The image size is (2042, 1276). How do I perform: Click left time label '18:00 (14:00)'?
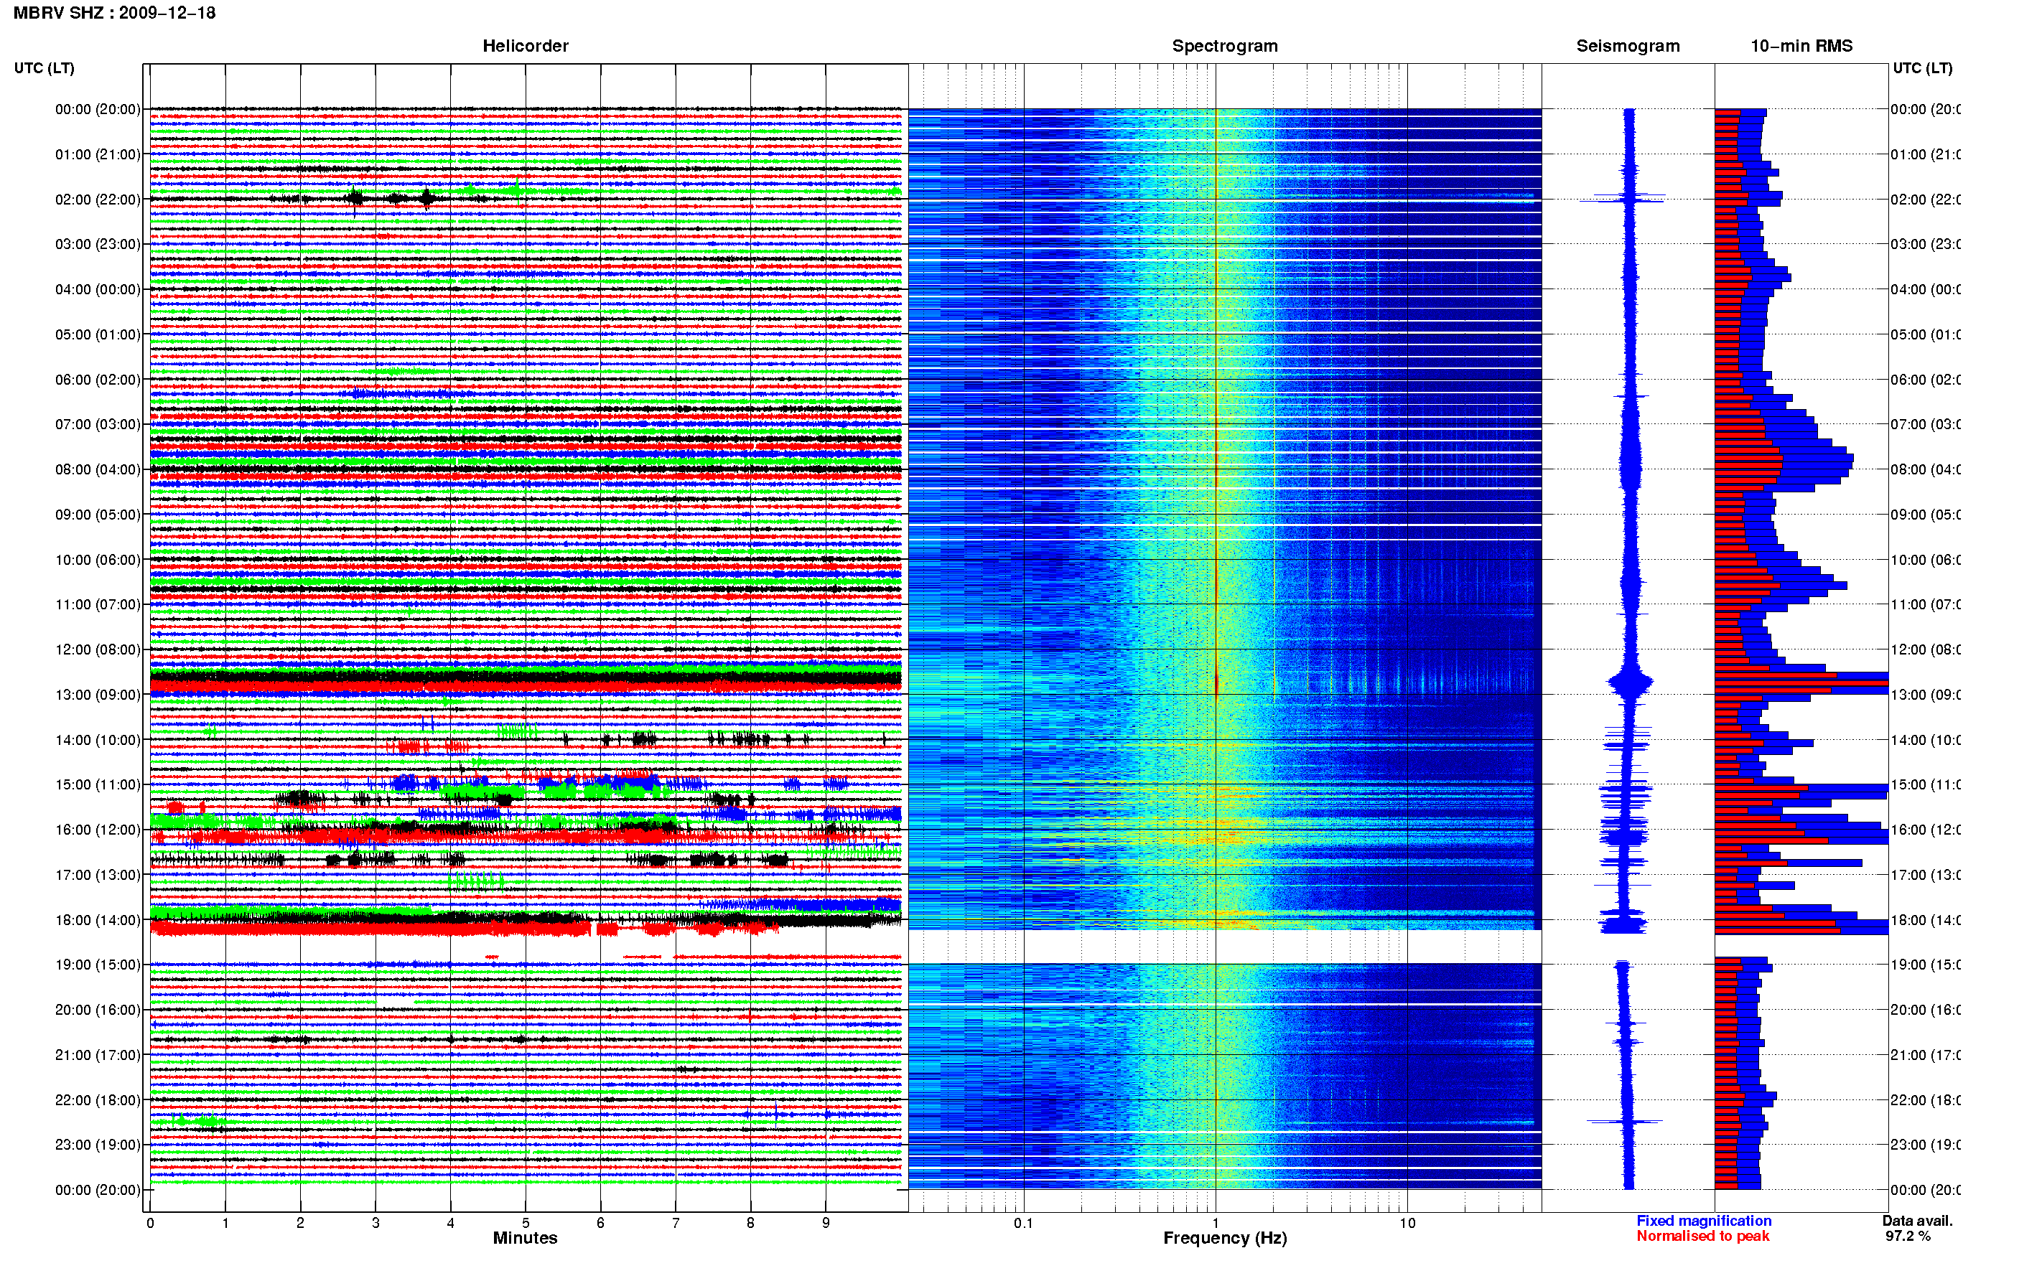[98, 920]
